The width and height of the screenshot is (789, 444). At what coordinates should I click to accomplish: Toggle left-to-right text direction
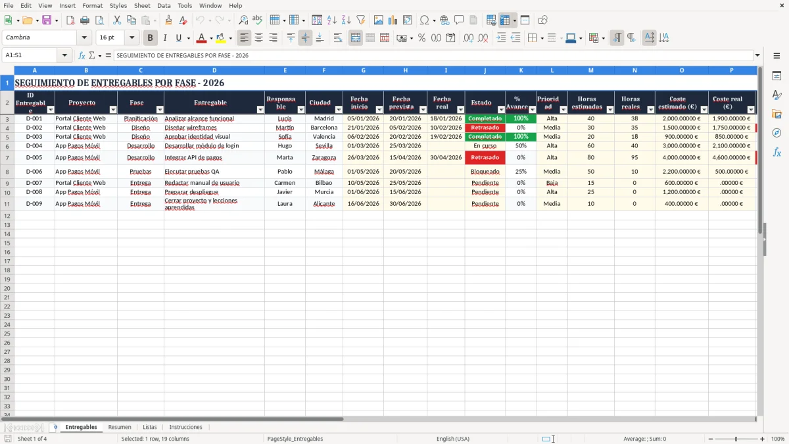point(617,38)
